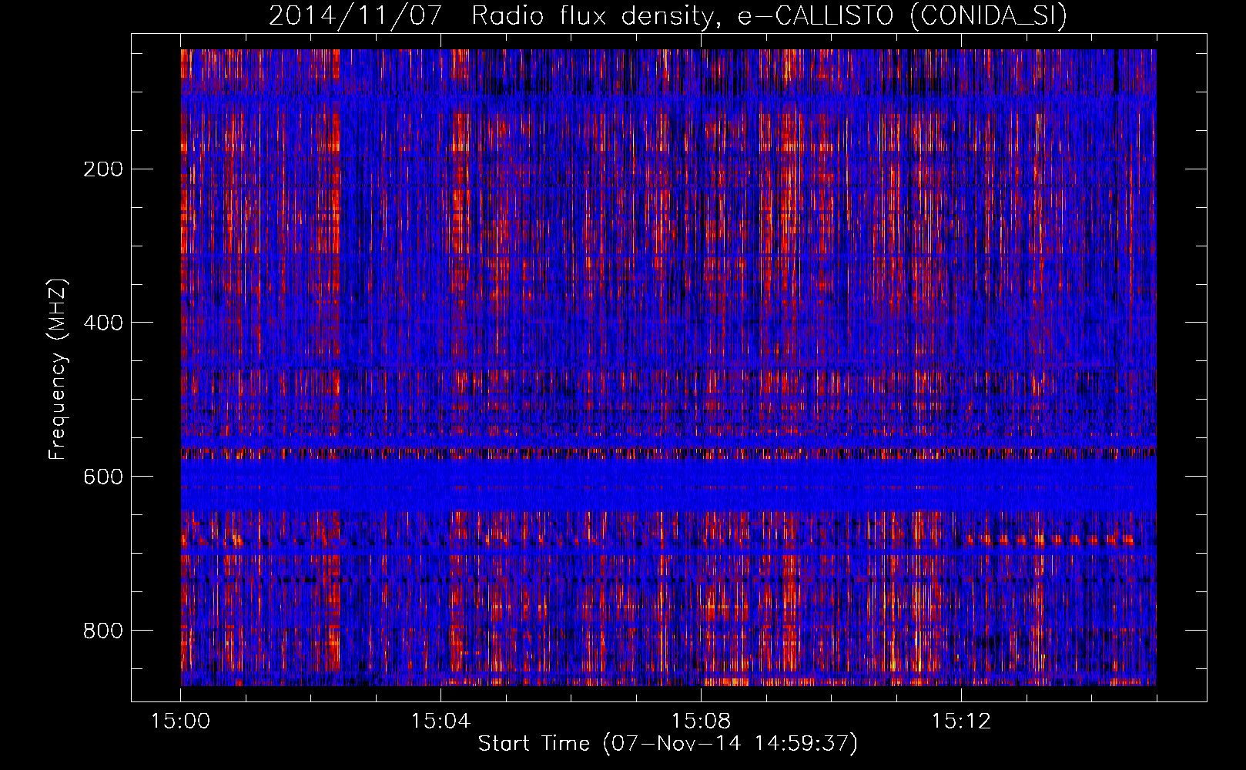Click the 15:08 time tick label
Viewport: 1246px width, 770px height.
[701, 721]
